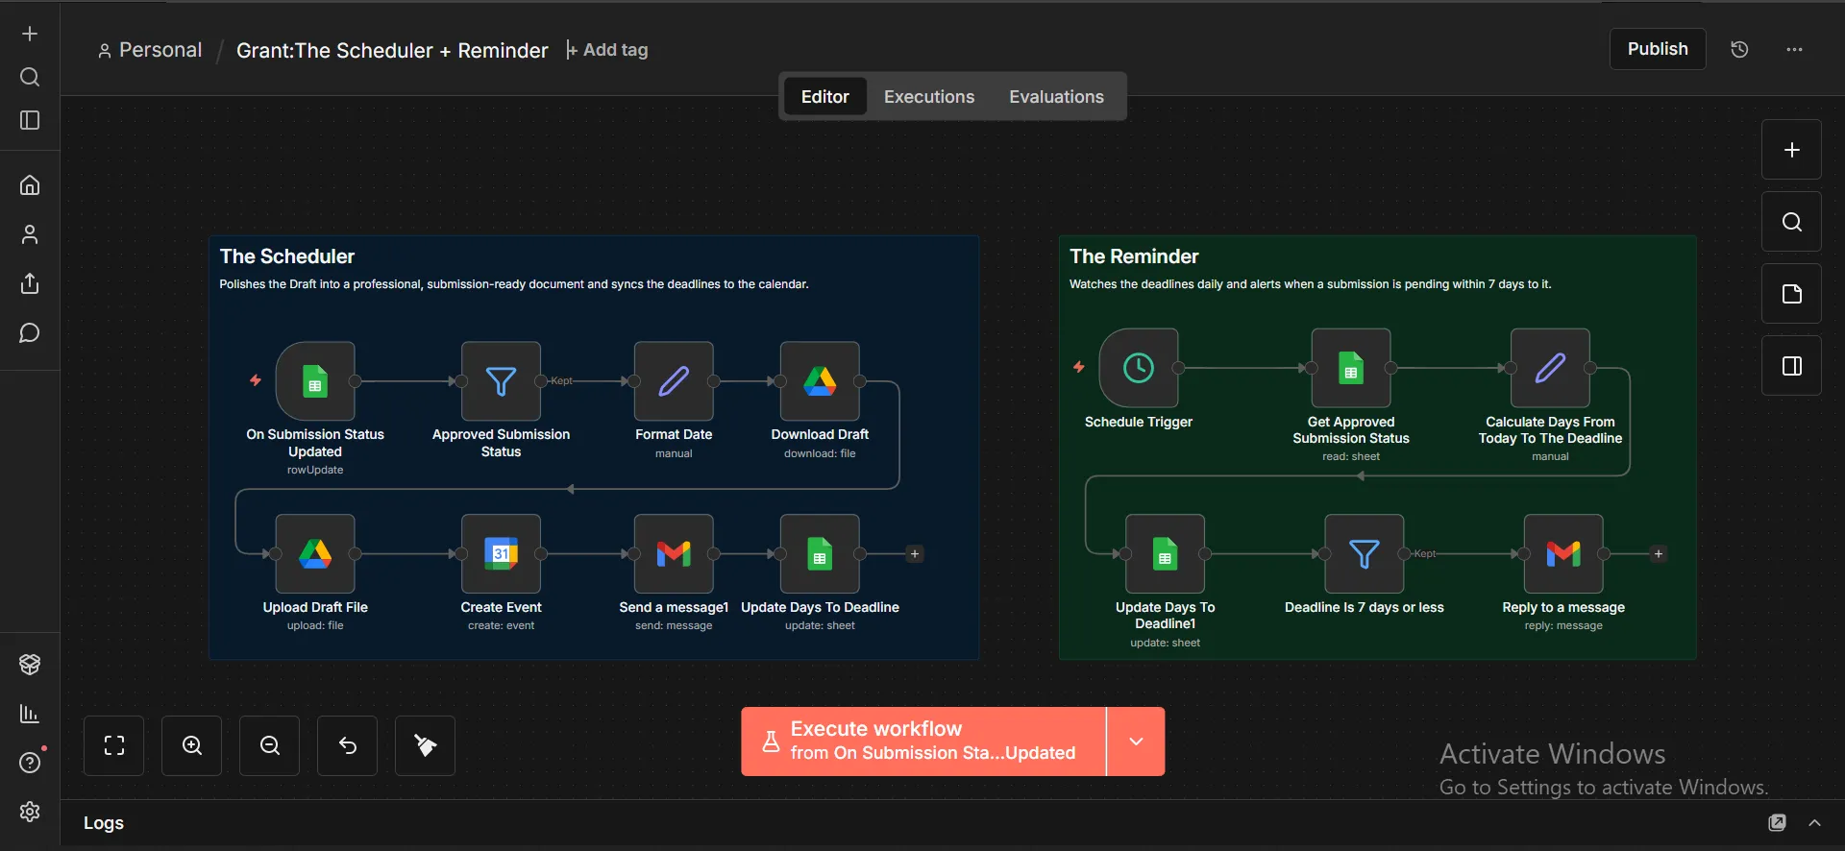Select the Send a message1 Gmail node
This screenshot has width=1845, height=851.
pos(674,554)
